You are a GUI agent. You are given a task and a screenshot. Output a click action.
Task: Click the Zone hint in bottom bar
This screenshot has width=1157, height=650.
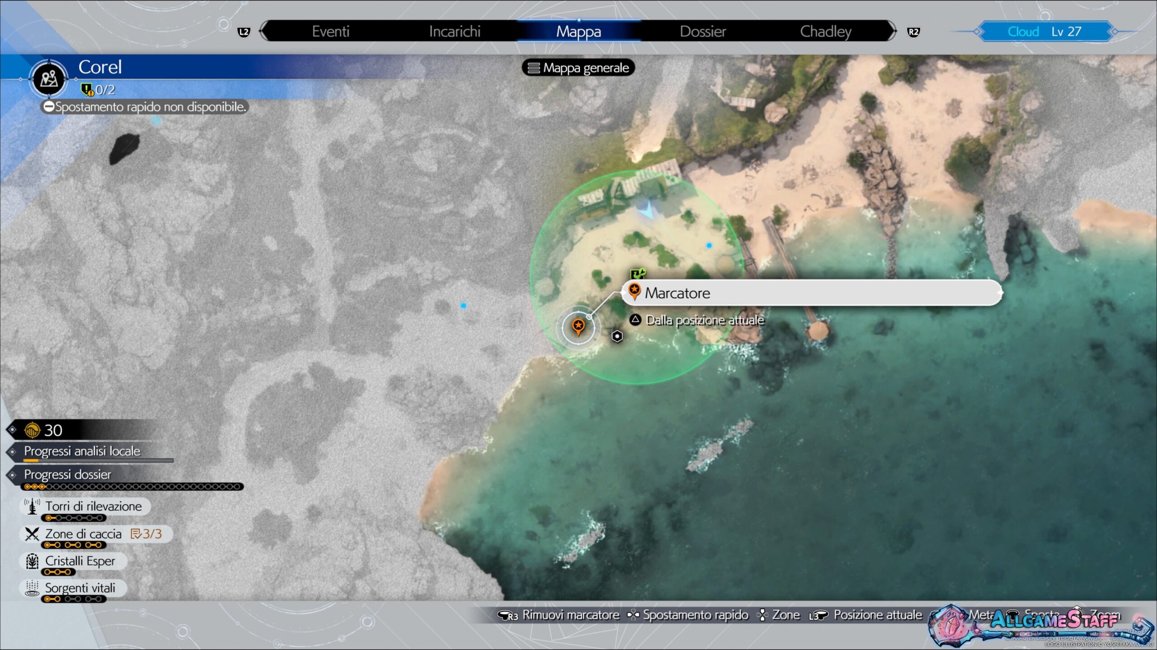click(786, 615)
